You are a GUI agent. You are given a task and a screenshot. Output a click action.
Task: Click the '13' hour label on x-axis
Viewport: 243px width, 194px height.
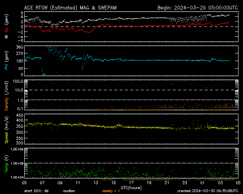[x=96, y=183]
